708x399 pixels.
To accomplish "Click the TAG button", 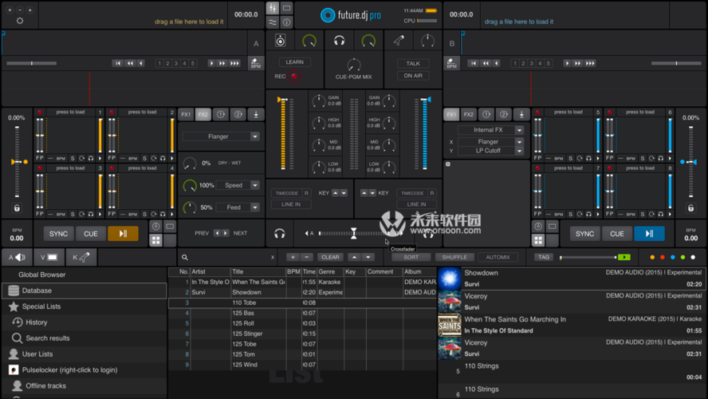I will [544, 257].
